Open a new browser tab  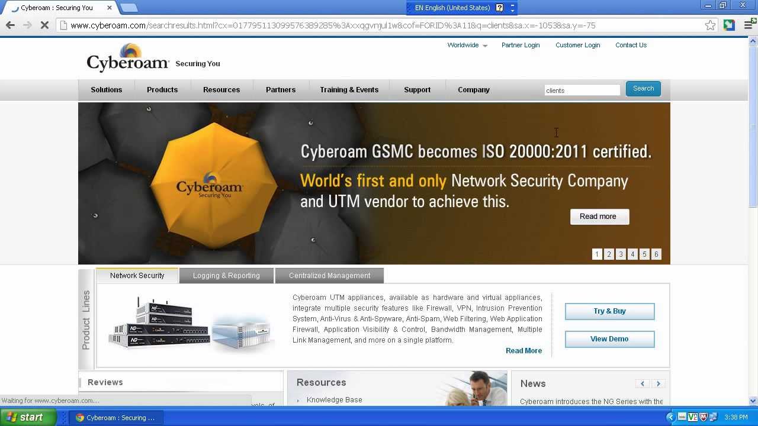pyautogui.click(x=129, y=8)
